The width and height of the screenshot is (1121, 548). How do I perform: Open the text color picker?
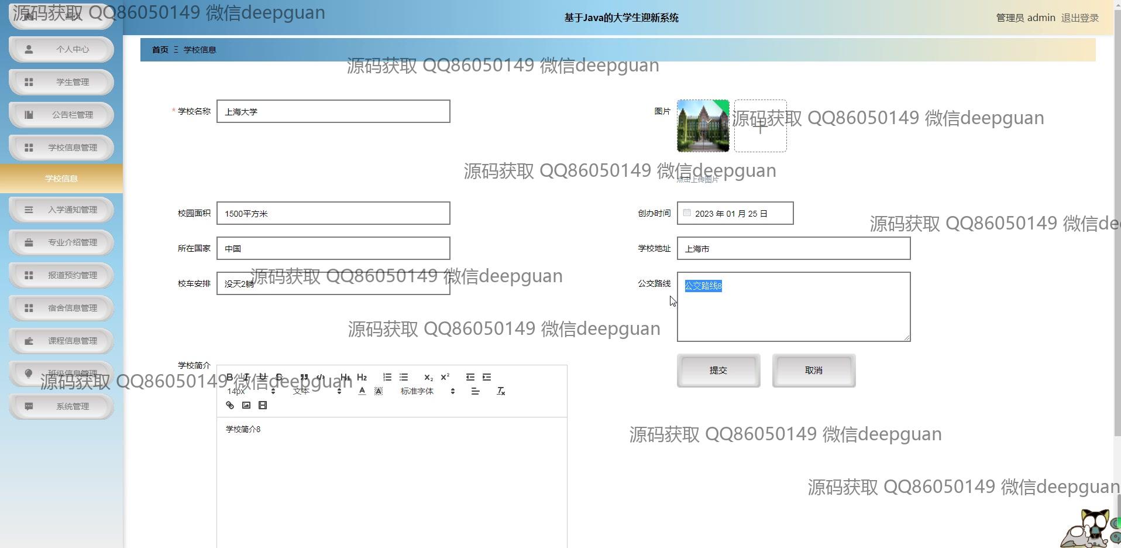tap(362, 391)
